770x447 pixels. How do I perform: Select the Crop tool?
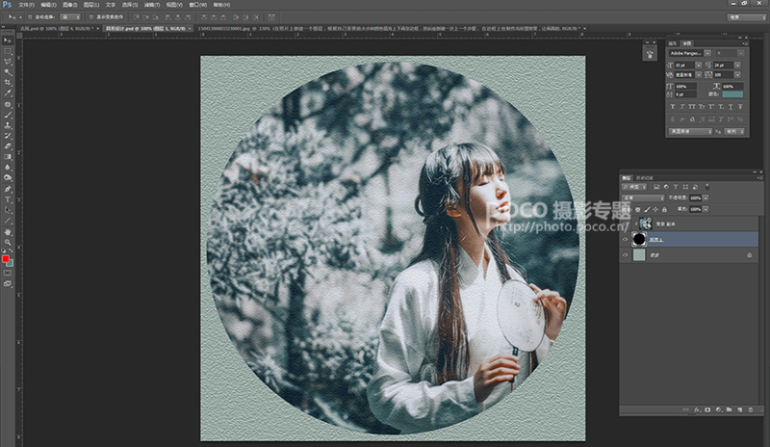point(8,83)
